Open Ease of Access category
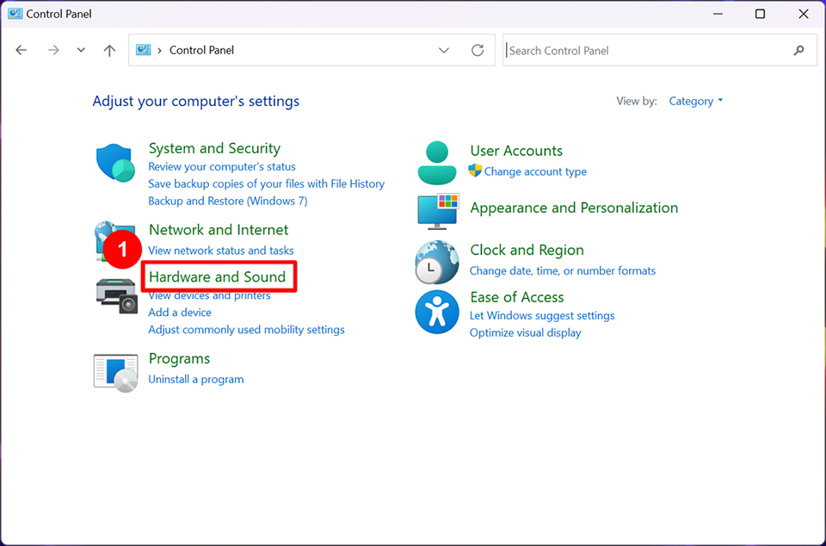826x546 pixels. point(517,297)
